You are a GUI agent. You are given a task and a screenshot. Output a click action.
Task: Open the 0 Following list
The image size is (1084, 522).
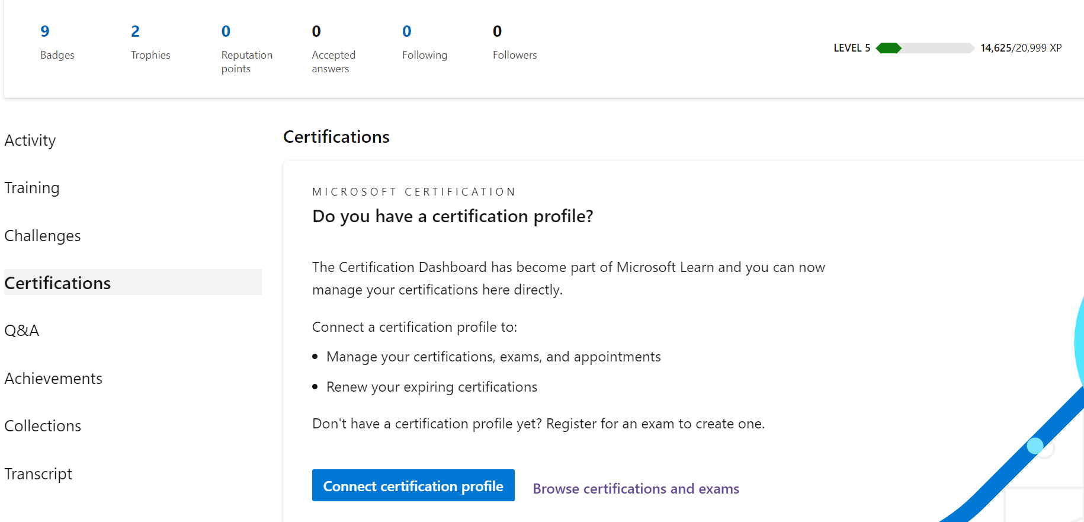coord(425,42)
